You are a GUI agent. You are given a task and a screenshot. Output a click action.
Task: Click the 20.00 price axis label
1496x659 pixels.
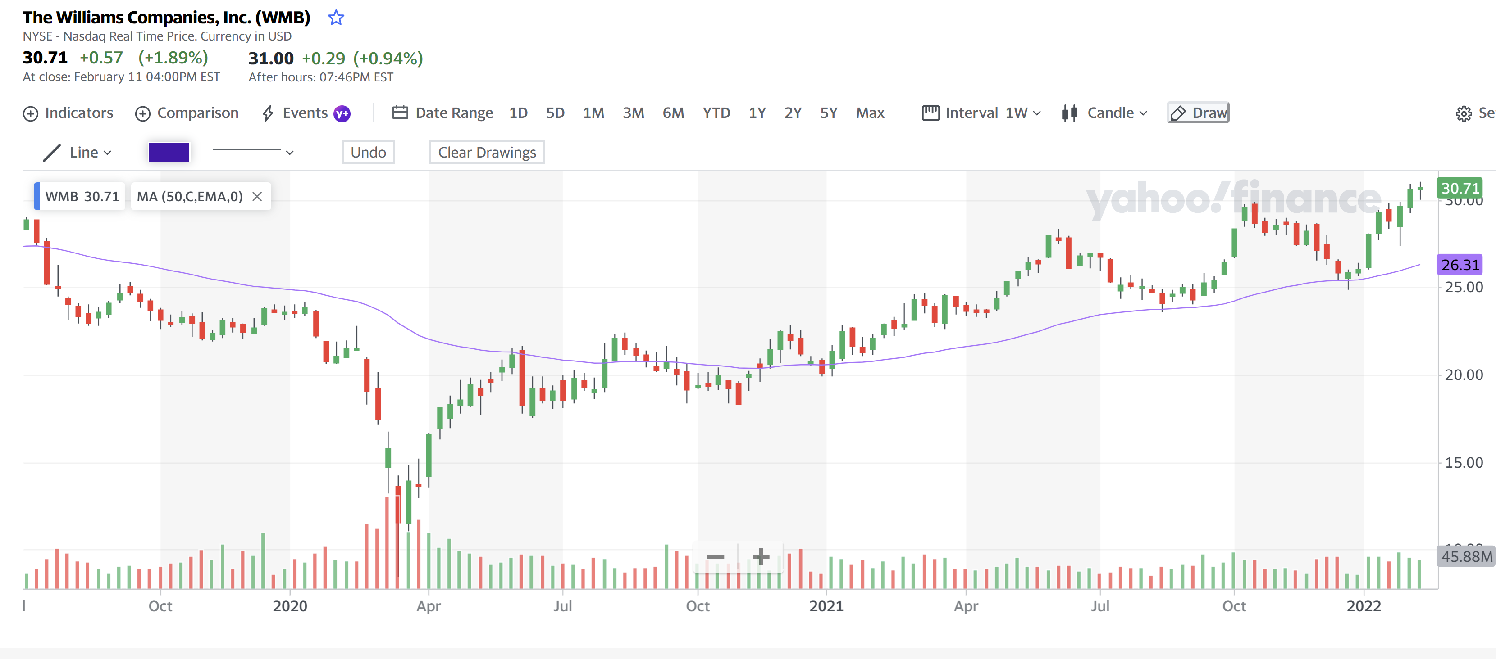(1464, 375)
